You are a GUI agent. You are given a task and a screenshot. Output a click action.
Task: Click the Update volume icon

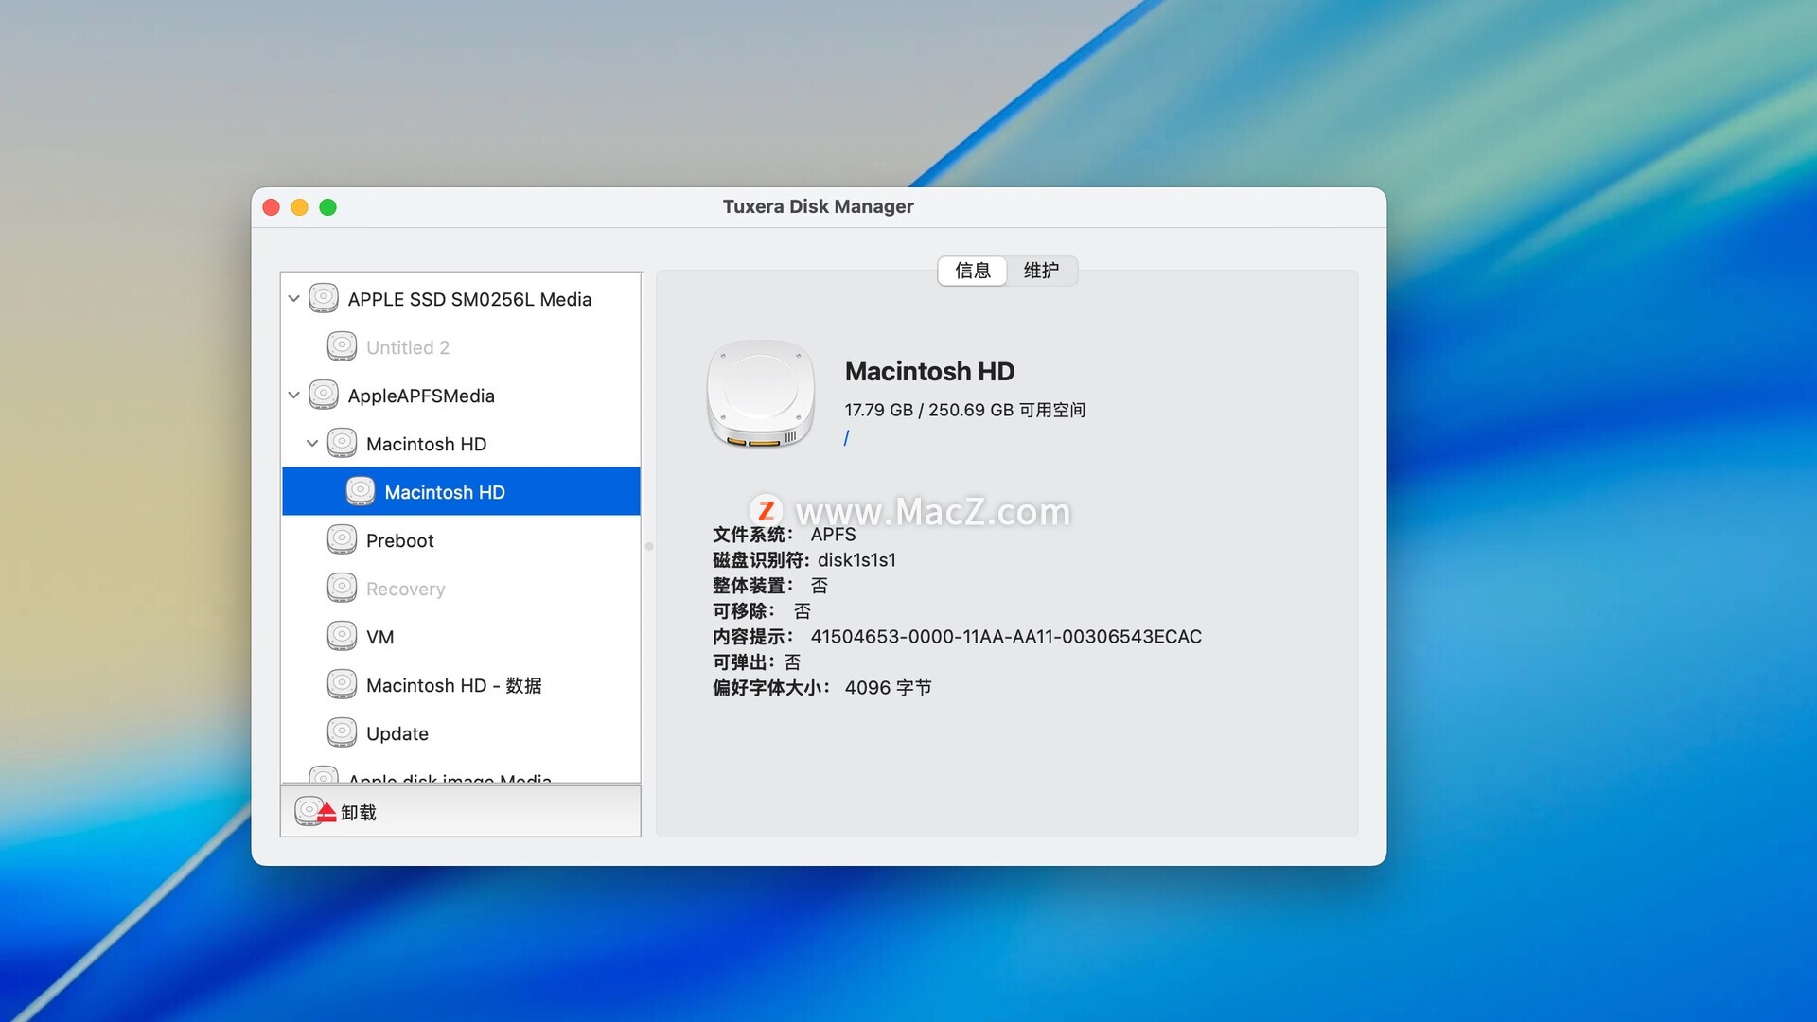pyautogui.click(x=342, y=732)
